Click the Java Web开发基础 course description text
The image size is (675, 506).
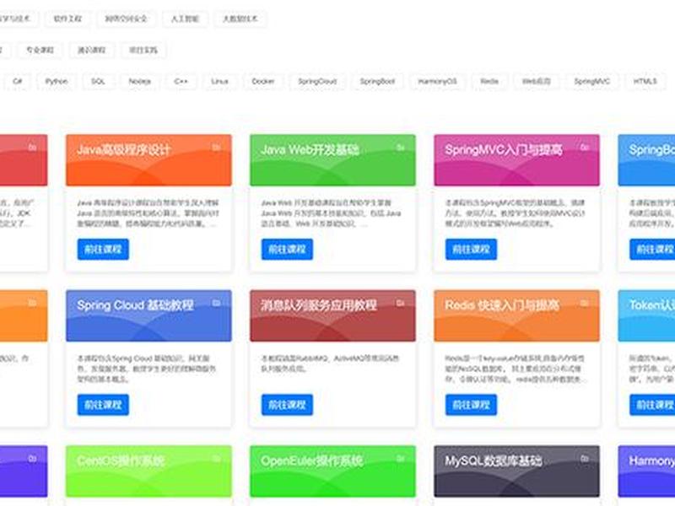coord(331,213)
